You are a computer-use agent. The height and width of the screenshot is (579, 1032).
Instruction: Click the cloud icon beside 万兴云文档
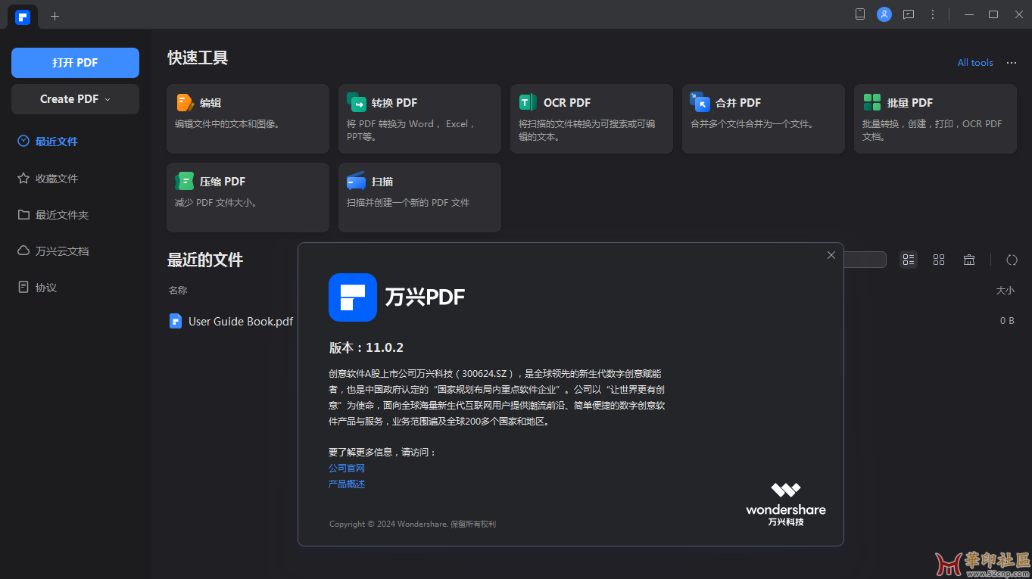point(23,251)
